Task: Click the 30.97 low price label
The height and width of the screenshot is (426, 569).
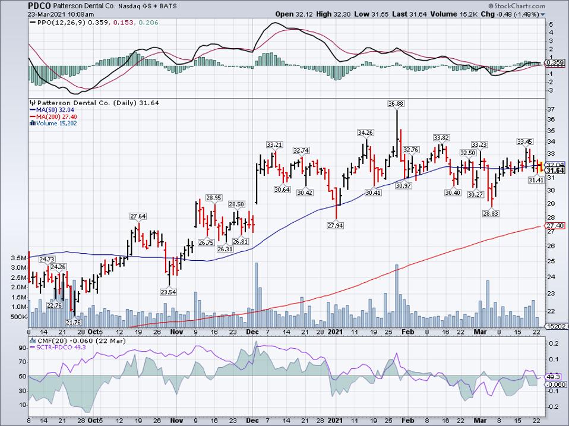Action: pyautogui.click(x=403, y=186)
